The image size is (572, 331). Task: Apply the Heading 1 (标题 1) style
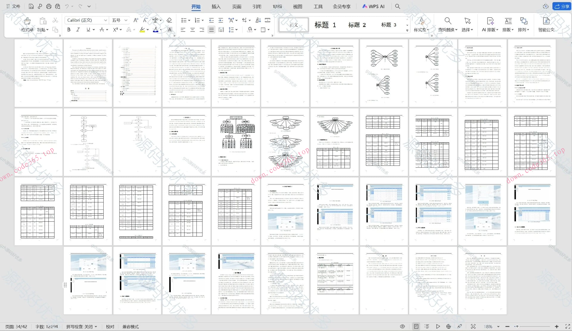click(x=325, y=25)
